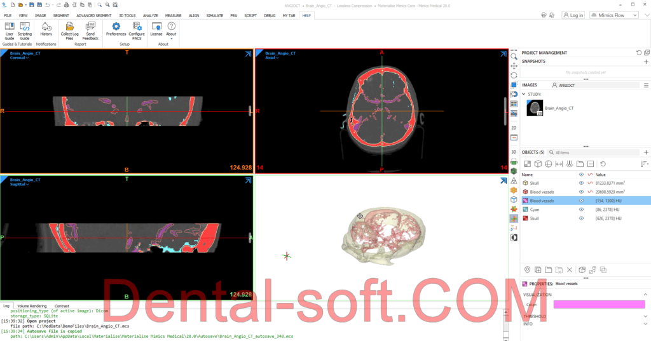Image resolution: width=651 pixels, height=341 pixels.
Task: Open the MEASURE ribbon tab
Action: pyautogui.click(x=173, y=15)
